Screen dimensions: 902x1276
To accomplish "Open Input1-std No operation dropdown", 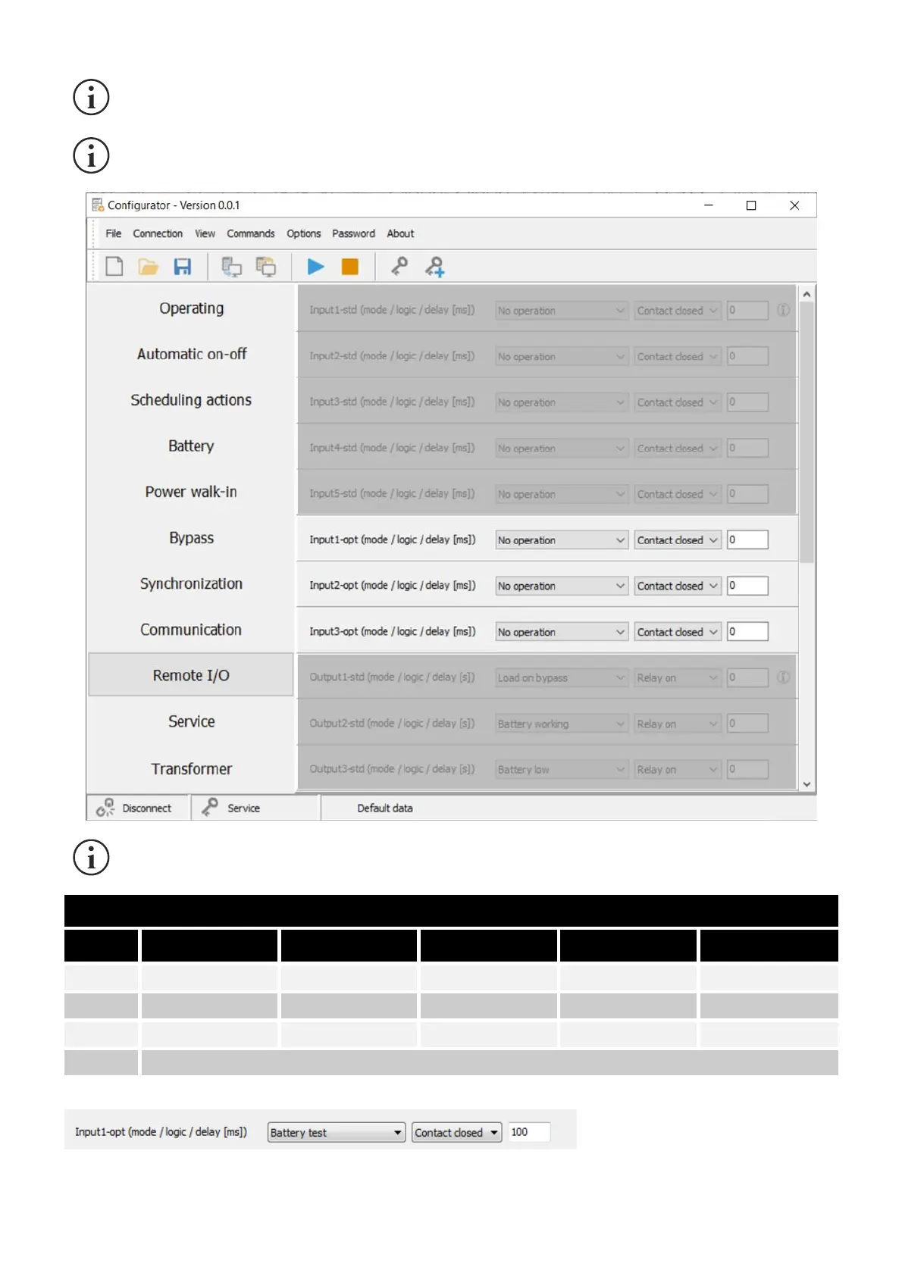I will (562, 311).
